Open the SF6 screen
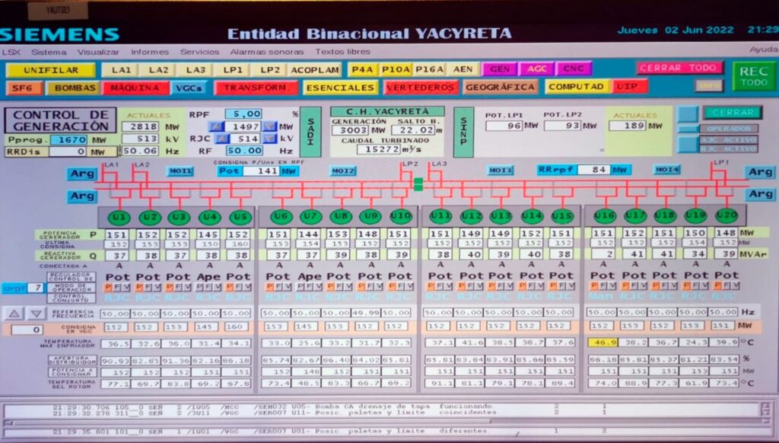Image resolution: width=779 pixels, height=443 pixels. (x=23, y=88)
